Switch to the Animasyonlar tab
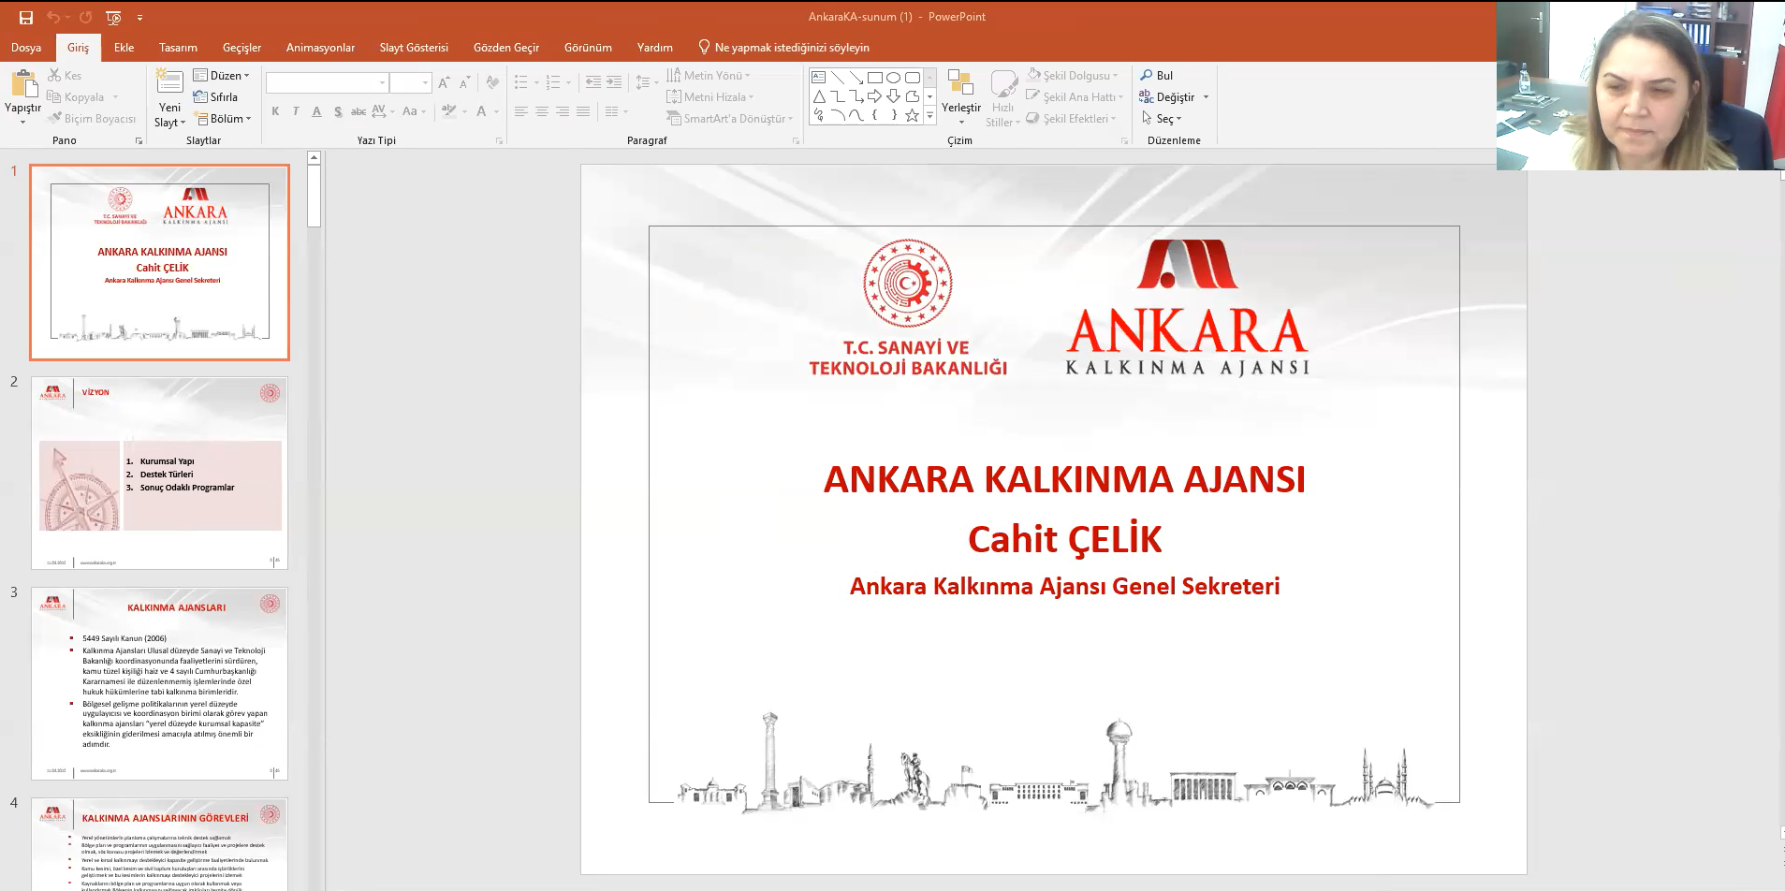1785x891 pixels. coord(320,48)
